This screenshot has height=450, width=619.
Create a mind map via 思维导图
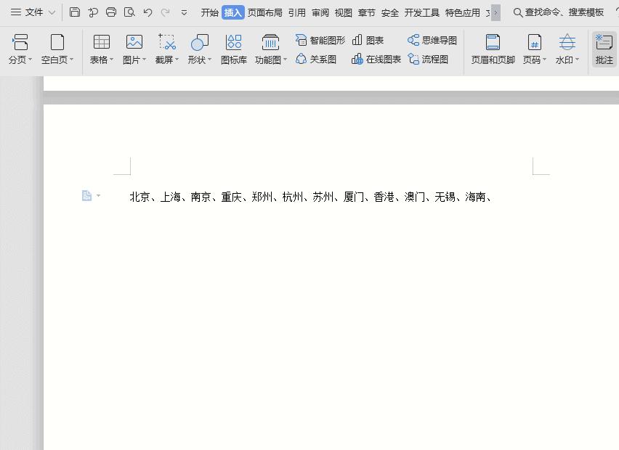(x=432, y=41)
